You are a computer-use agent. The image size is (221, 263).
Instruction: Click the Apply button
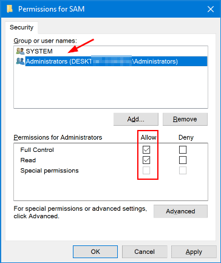[194, 251]
